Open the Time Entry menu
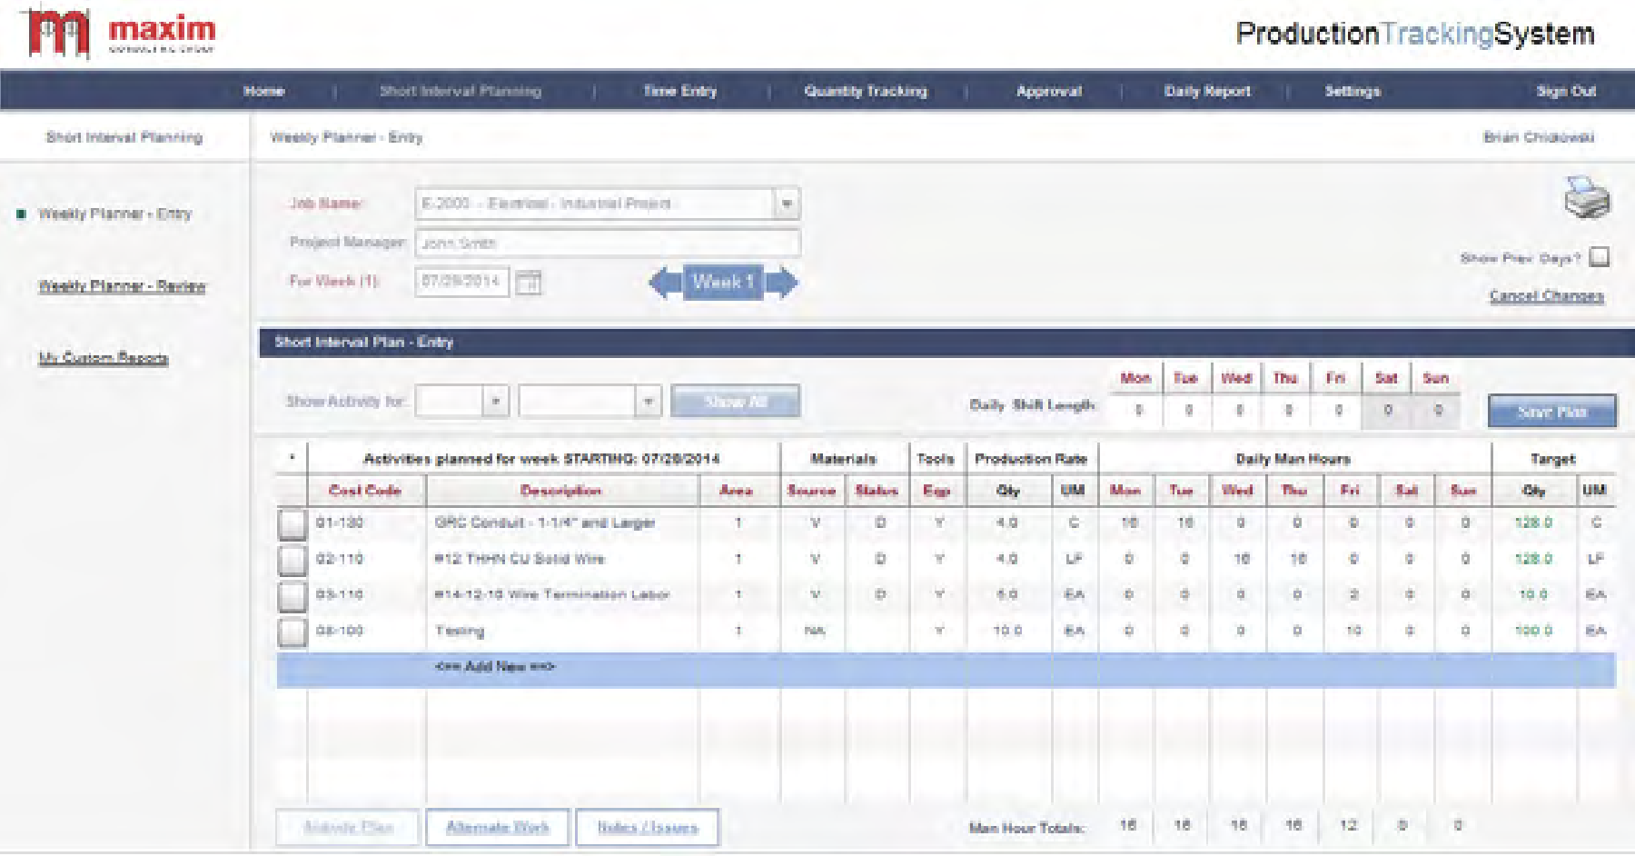 pyautogui.click(x=680, y=91)
